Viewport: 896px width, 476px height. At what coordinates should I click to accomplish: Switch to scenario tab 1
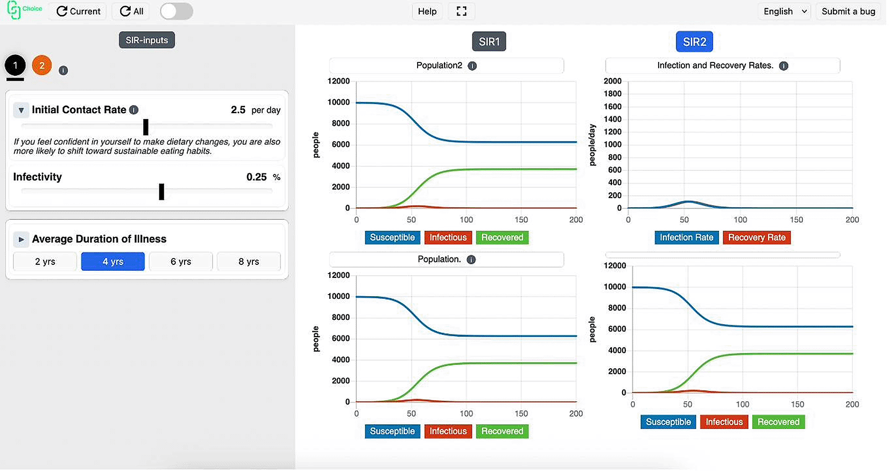click(x=15, y=66)
